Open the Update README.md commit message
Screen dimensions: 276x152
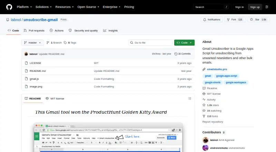click(x=51, y=54)
